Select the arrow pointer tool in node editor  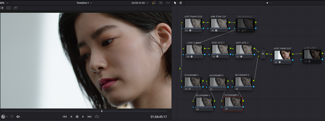click(175, 3)
